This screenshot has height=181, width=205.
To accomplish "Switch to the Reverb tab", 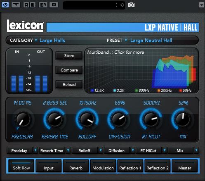I will point(76,166).
